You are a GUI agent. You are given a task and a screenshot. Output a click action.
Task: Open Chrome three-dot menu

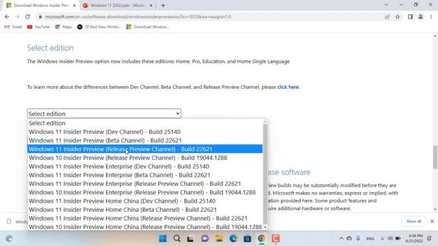tap(431, 16)
